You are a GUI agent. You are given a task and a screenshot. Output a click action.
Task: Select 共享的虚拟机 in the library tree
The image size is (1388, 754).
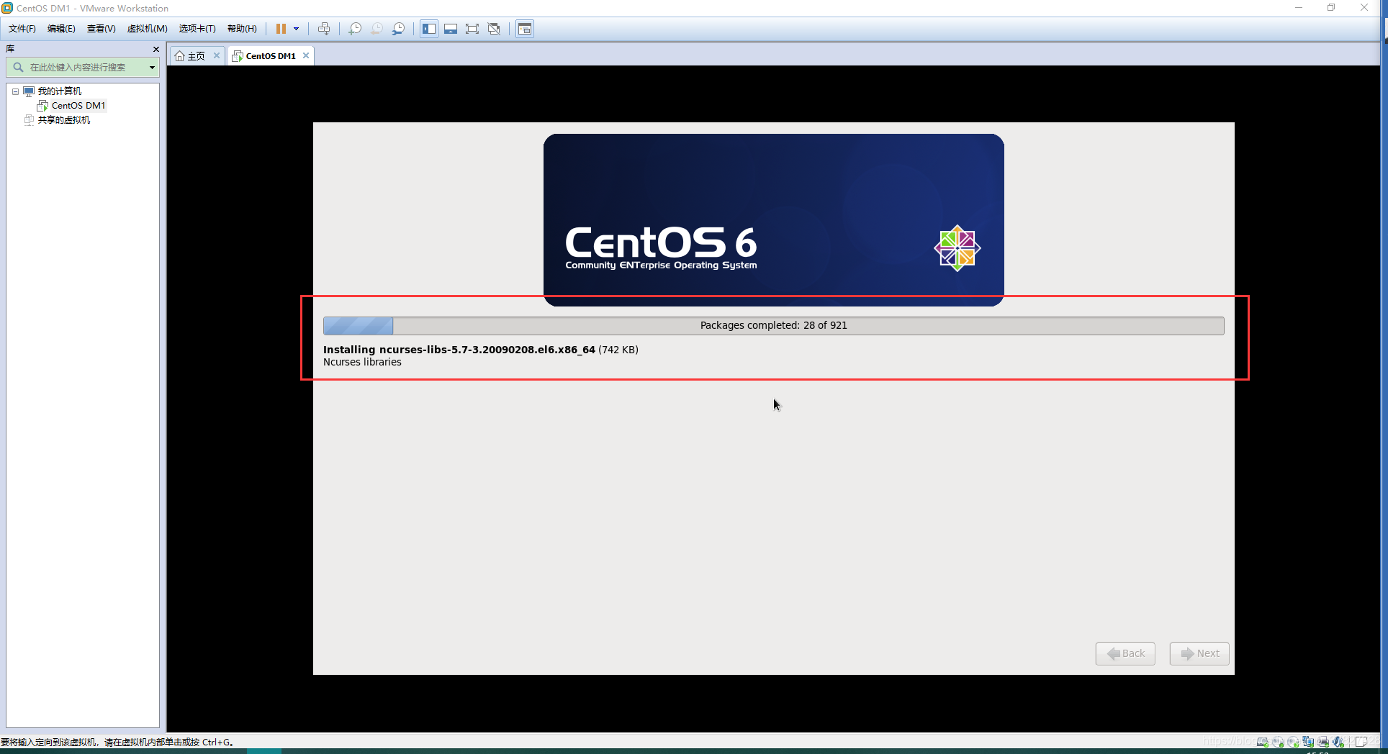coord(63,120)
